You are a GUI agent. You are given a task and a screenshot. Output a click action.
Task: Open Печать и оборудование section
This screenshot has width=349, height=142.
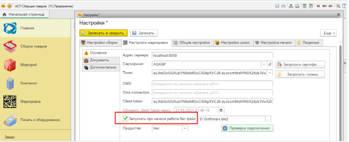[35, 120]
